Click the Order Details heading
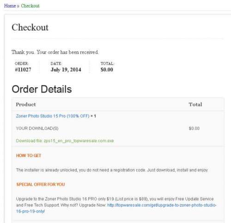 click(x=42, y=89)
